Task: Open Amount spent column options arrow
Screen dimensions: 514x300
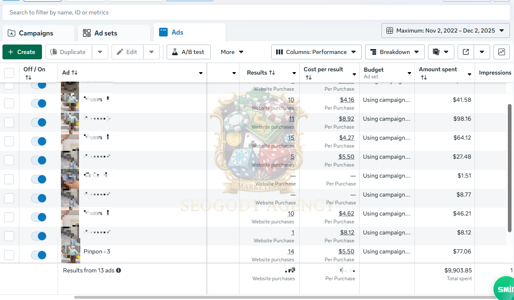Action: click(x=470, y=74)
